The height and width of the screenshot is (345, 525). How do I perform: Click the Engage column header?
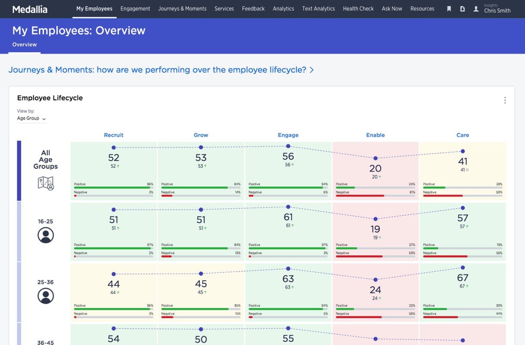click(288, 135)
